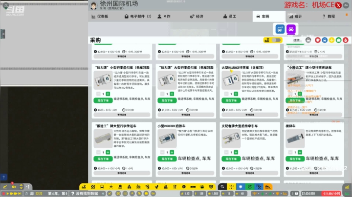352x197 pixels.
Task: Open the airplane build menu icon
Action: (111, 187)
